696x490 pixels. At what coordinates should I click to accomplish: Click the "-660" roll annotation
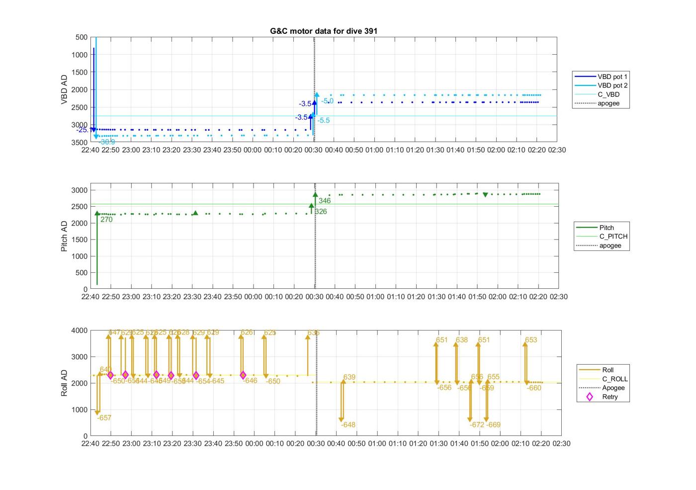coord(534,388)
